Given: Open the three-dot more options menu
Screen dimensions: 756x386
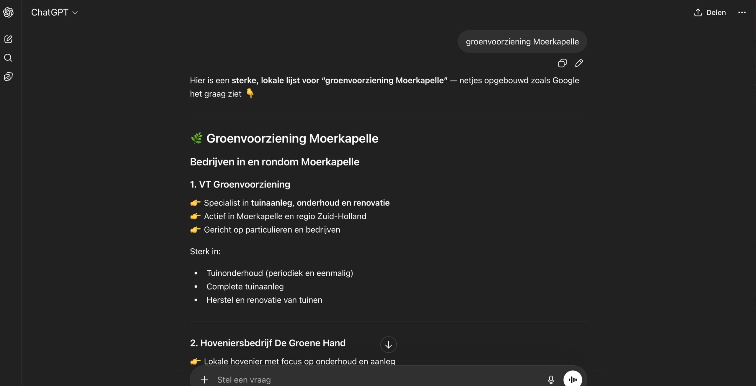Looking at the screenshot, I should point(742,12).
